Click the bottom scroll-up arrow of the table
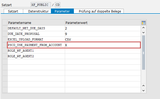This screenshot has height=99, width=160. (x=143, y=86)
